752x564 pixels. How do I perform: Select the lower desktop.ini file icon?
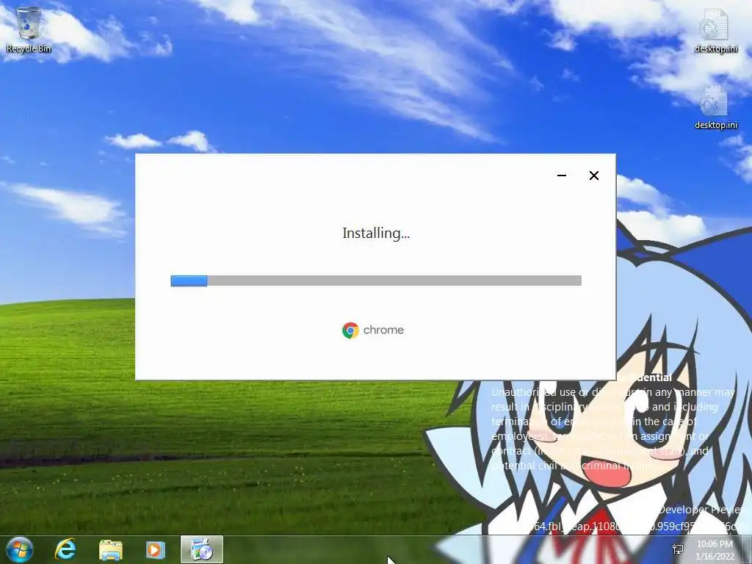click(x=715, y=107)
